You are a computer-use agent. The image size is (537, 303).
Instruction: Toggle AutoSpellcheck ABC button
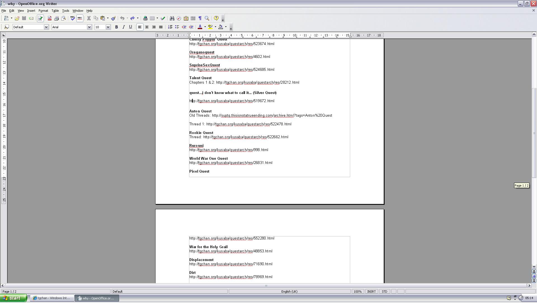(x=80, y=18)
